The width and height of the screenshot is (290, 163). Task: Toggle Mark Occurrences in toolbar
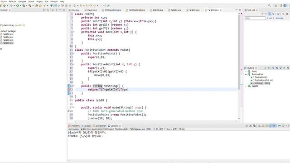pyautogui.click(x=55, y=6)
